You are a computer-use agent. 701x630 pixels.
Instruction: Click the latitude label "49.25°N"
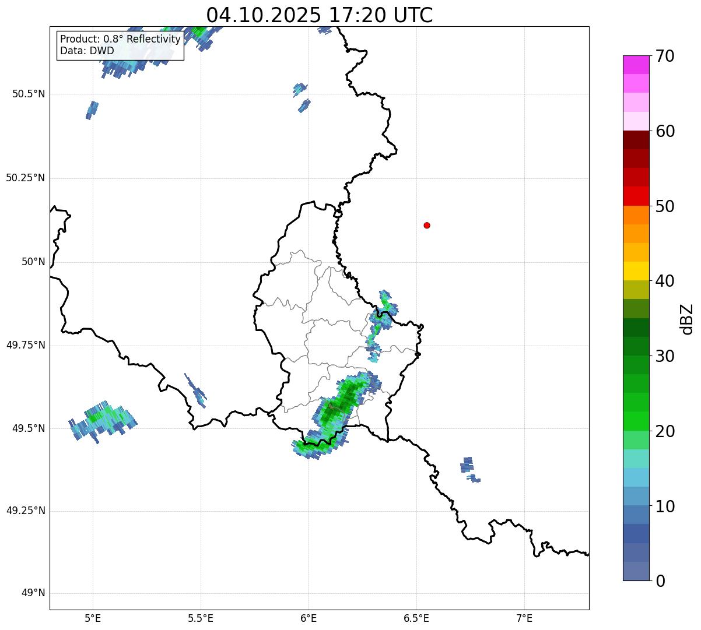pyautogui.click(x=25, y=511)
